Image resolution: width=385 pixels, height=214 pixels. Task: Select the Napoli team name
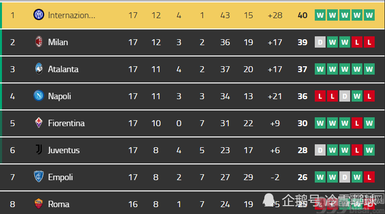(59, 96)
